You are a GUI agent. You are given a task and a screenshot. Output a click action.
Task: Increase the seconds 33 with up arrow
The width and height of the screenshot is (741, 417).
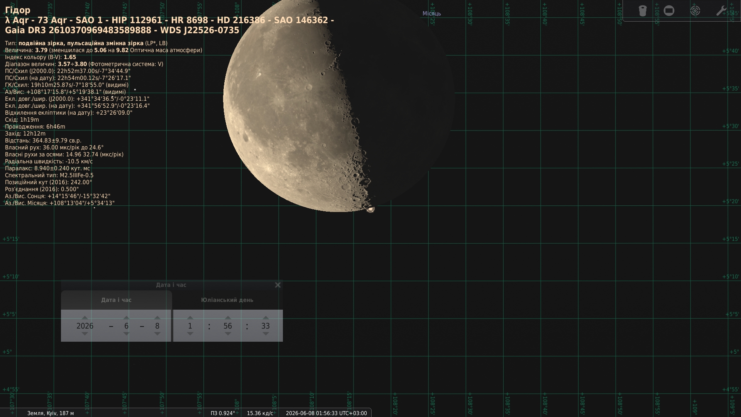coord(266,318)
